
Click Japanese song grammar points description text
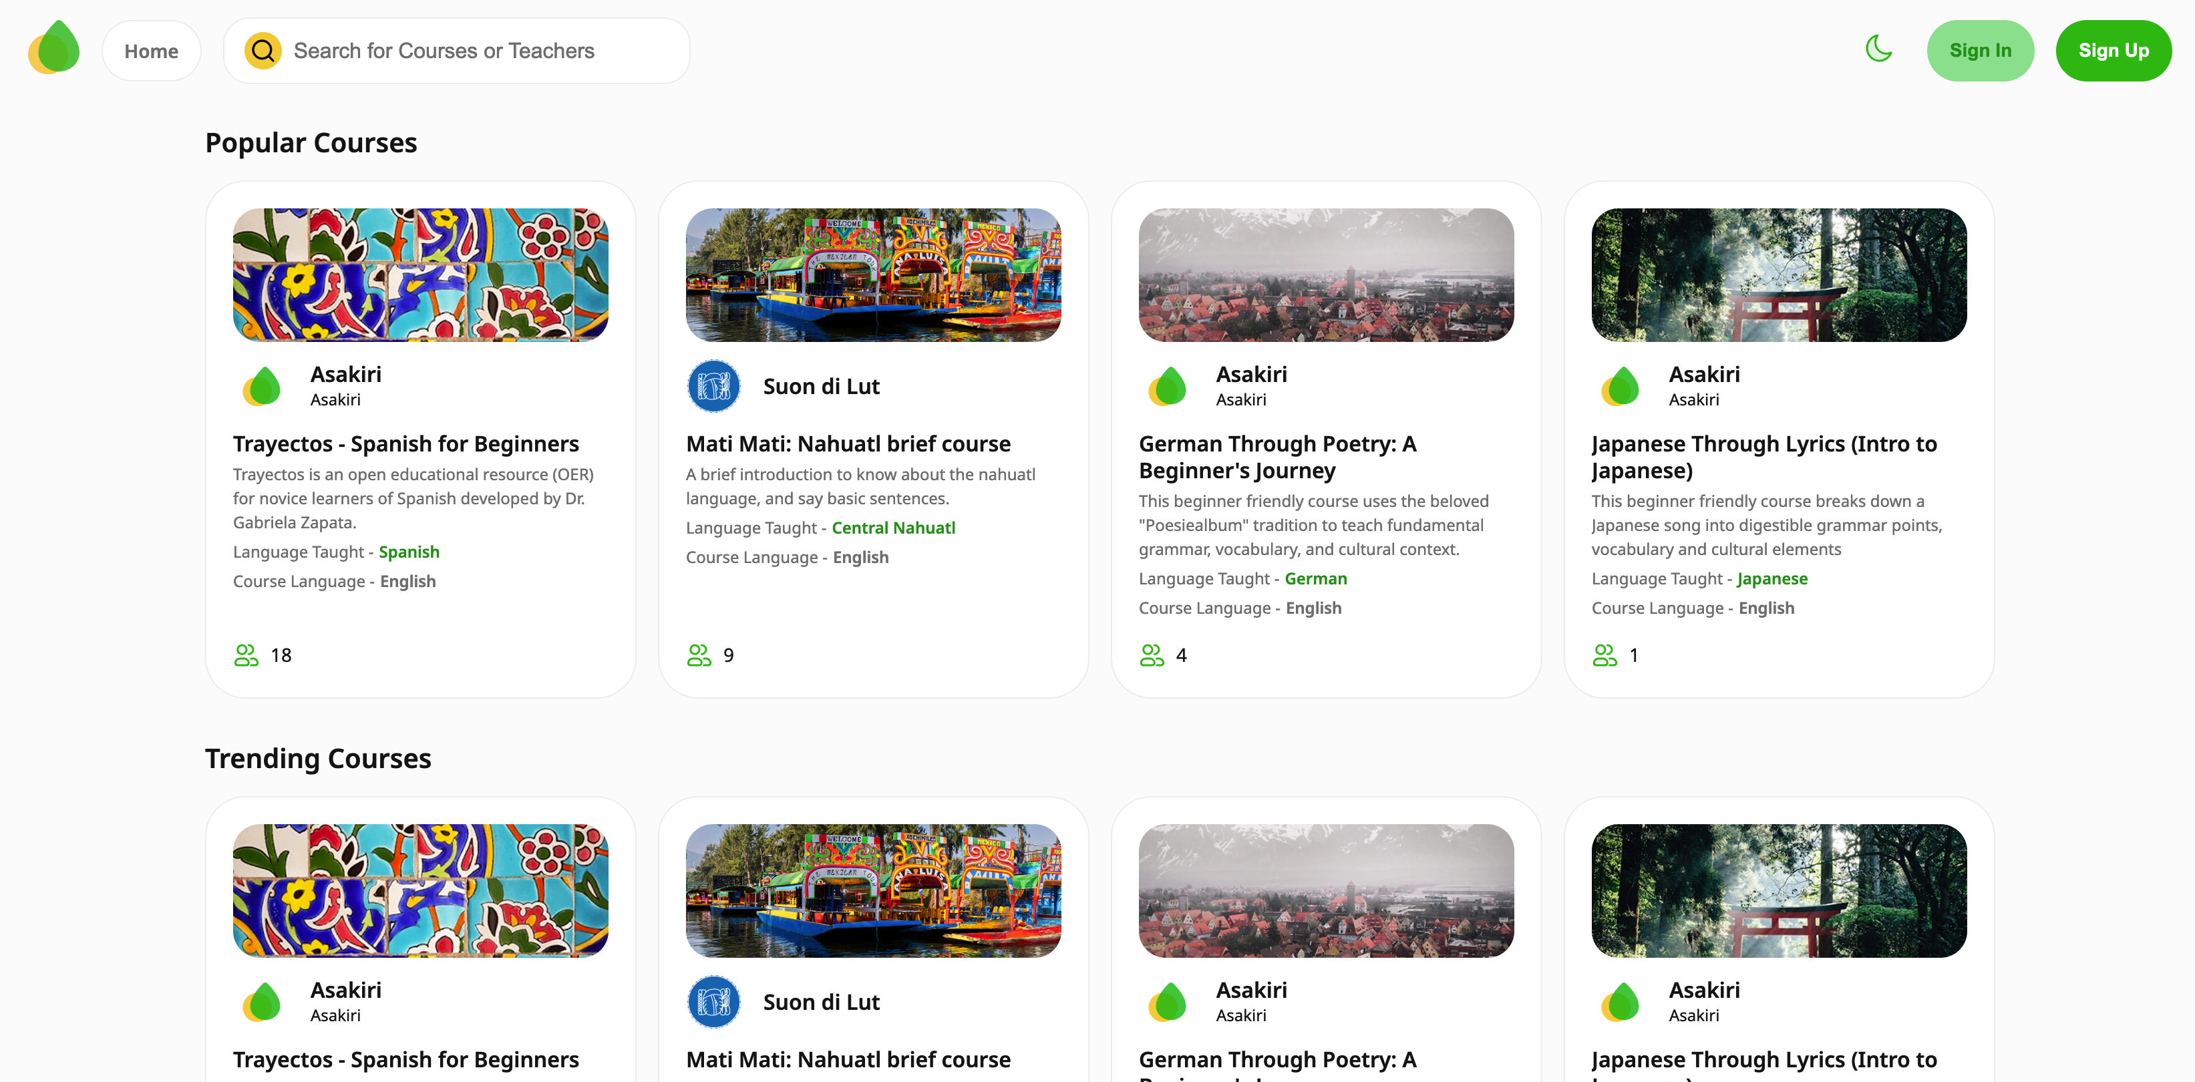[x=1766, y=526]
